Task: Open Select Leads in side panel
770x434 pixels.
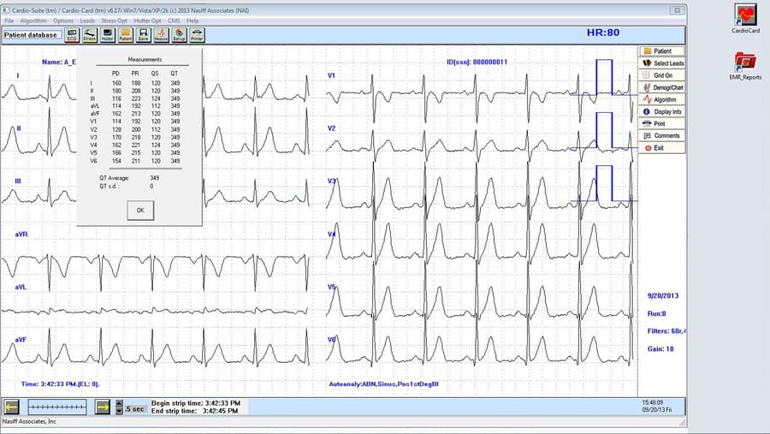Action: click(x=661, y=63)
